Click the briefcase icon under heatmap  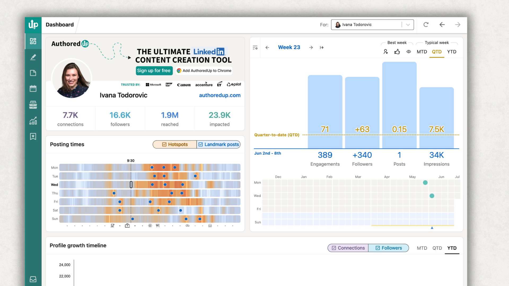128,226
